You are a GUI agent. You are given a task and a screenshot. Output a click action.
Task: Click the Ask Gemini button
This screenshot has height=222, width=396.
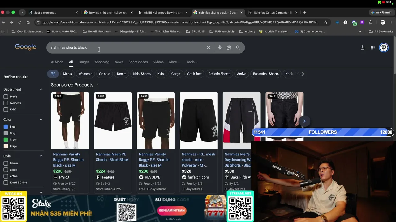pyautogui.click(x=382, y=12)
